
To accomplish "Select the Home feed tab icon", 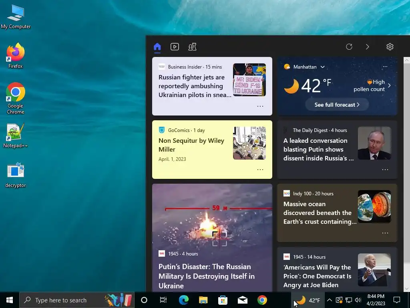I will click(157, 47).
